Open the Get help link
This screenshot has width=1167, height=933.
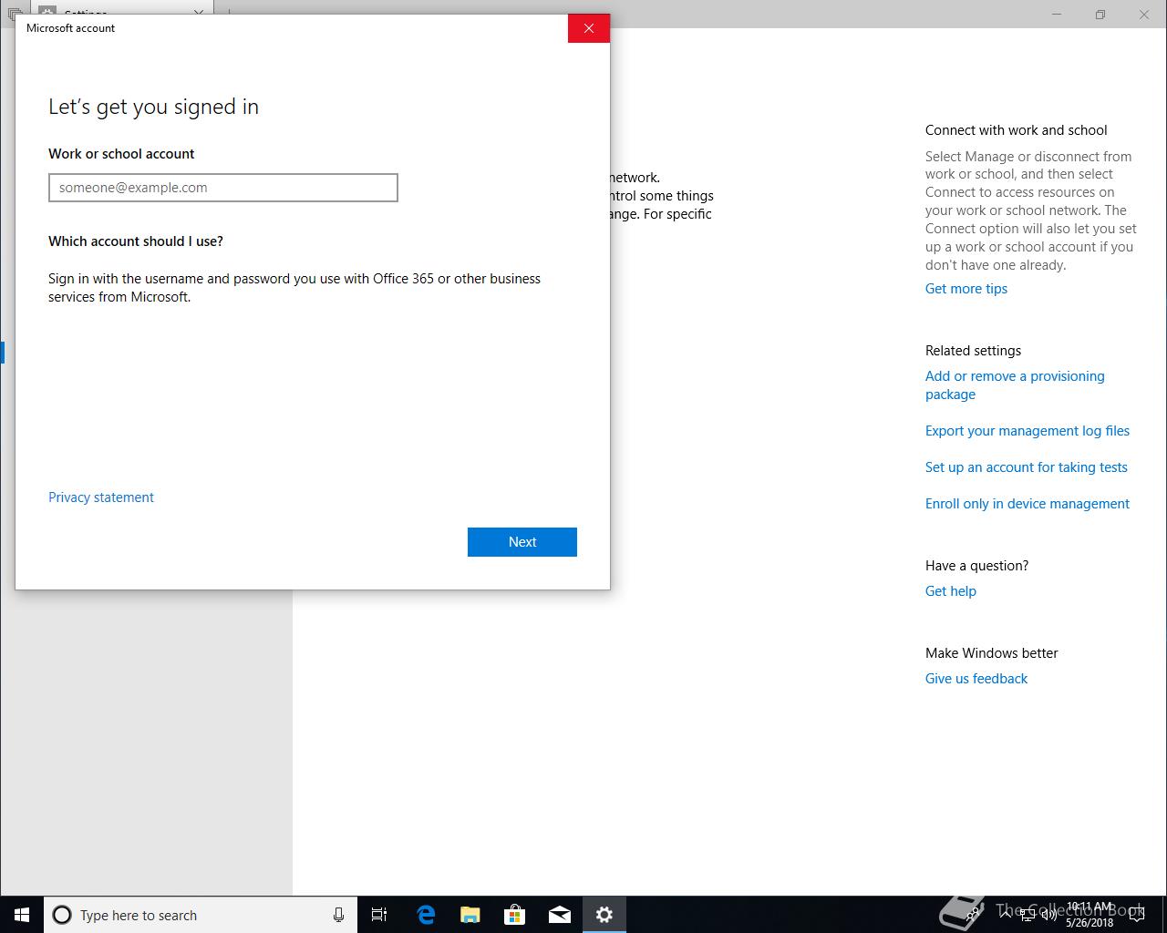951,591
